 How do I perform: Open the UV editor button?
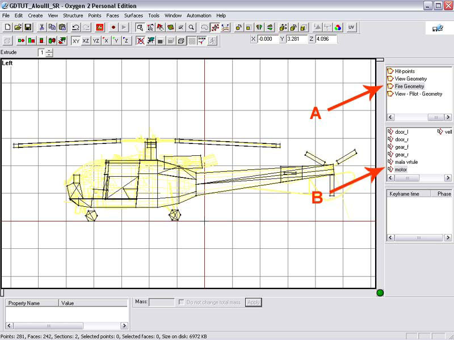point(351,27)
